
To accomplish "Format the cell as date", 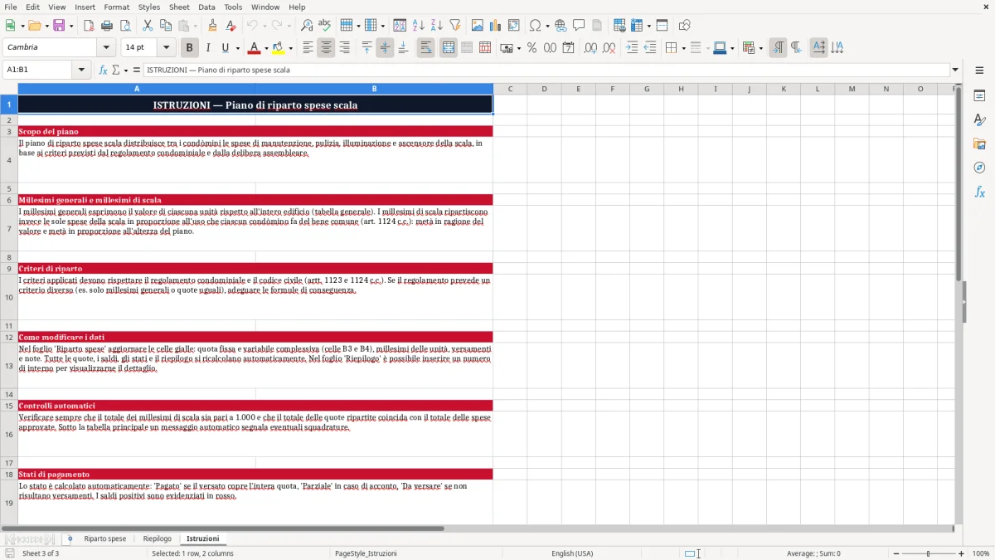I will (568, 48).
